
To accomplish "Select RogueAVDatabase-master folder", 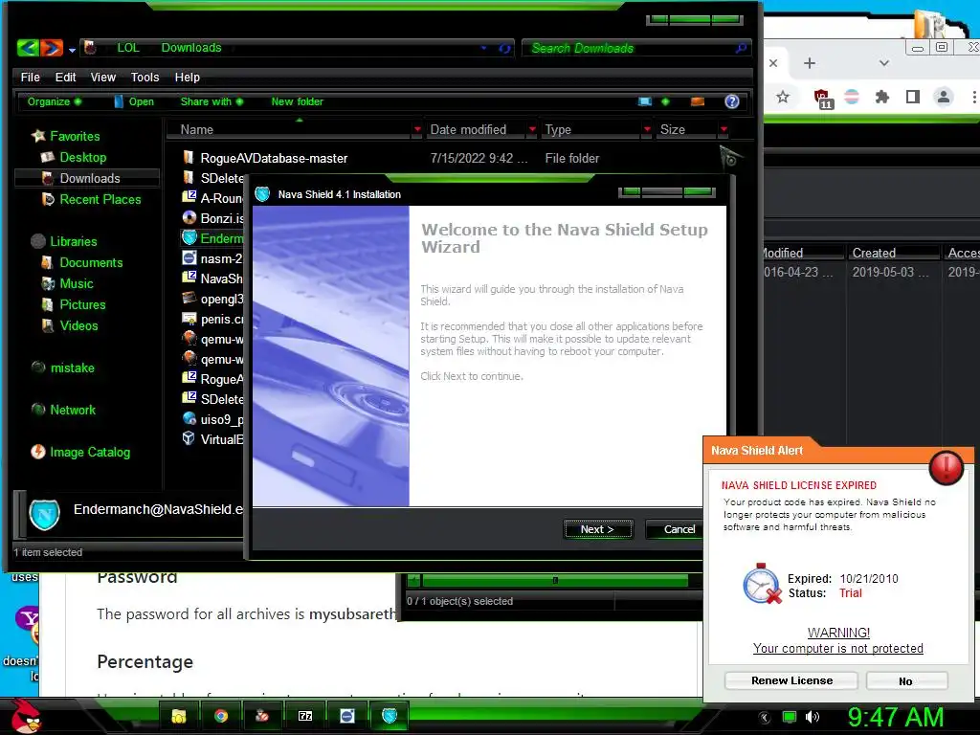I will [x=274, y=158].
